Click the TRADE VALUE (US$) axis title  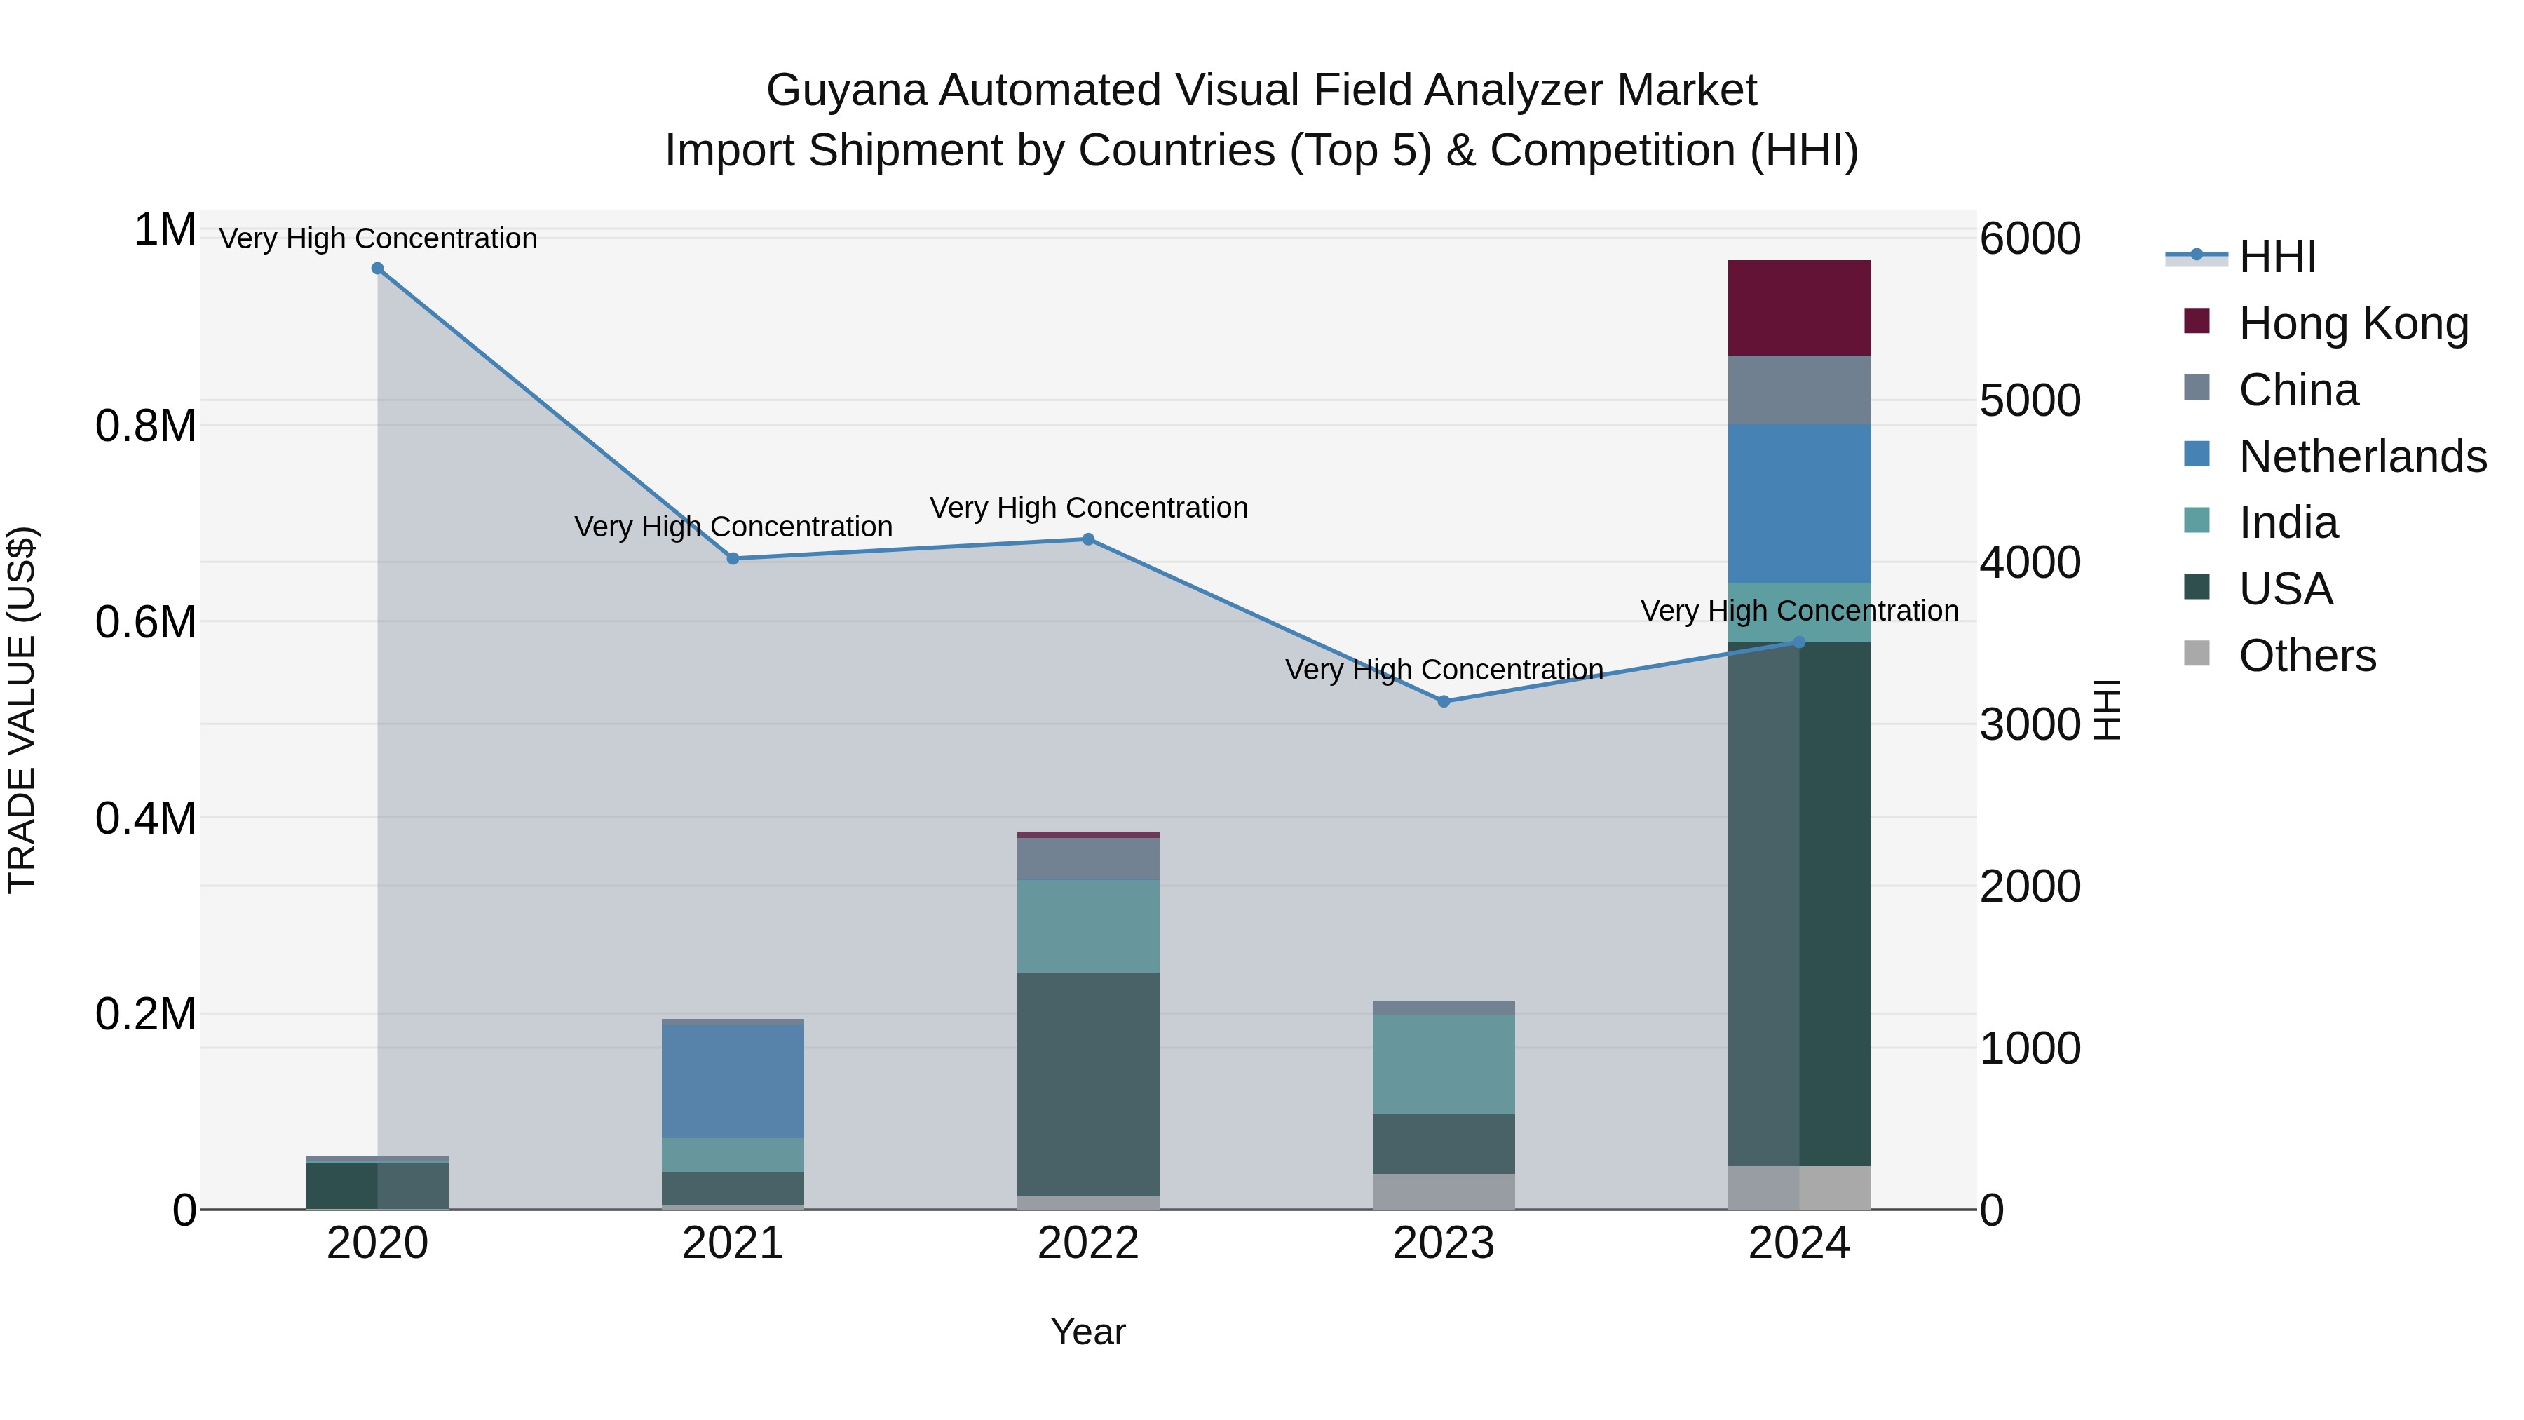(x=22, y=710)
